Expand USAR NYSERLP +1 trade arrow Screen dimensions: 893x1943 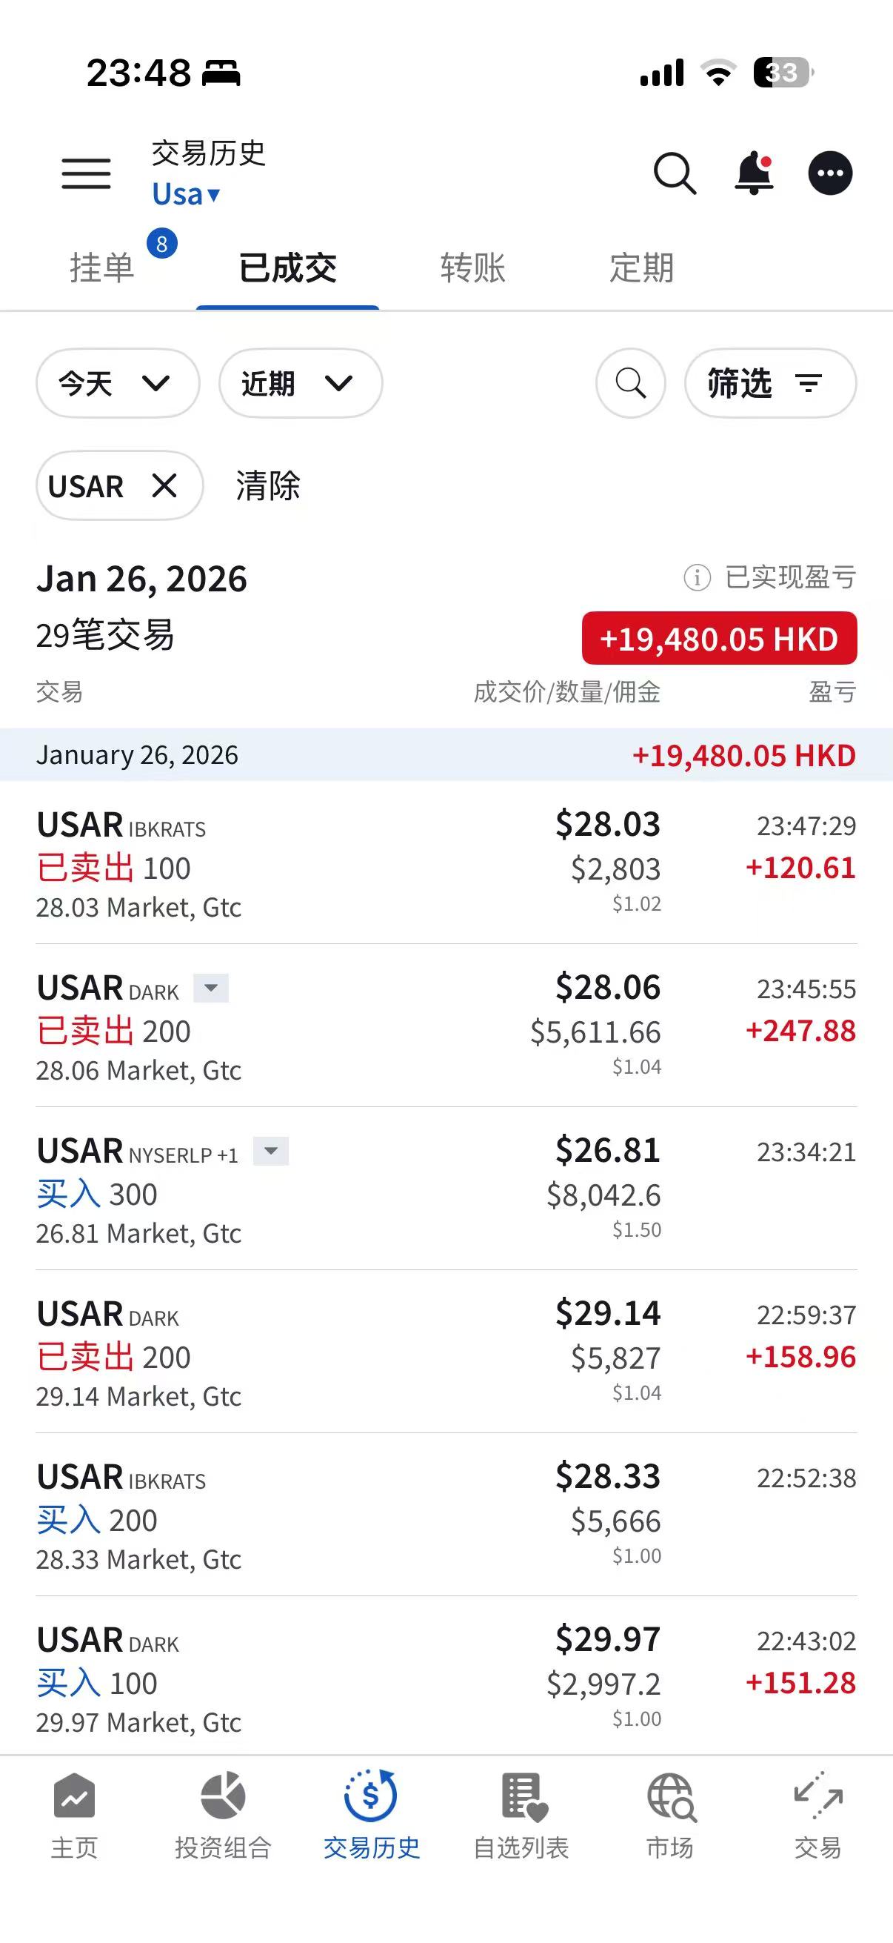click(271, 1151)
